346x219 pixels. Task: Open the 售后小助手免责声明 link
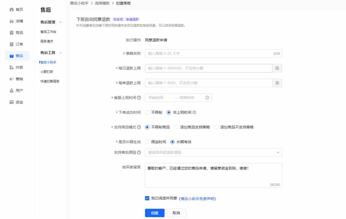pyautogui.click(x=198, y=199)
